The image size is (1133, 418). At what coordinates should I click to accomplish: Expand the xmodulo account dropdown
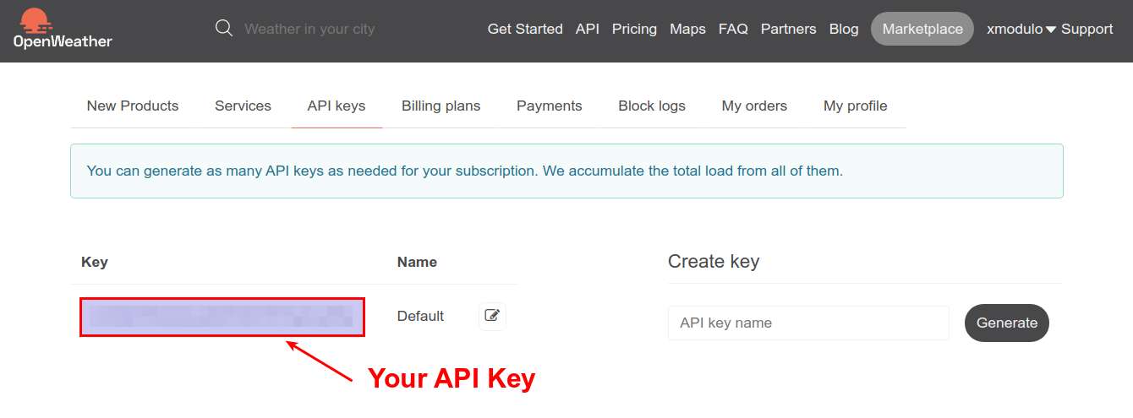[x=1021, y=29]
